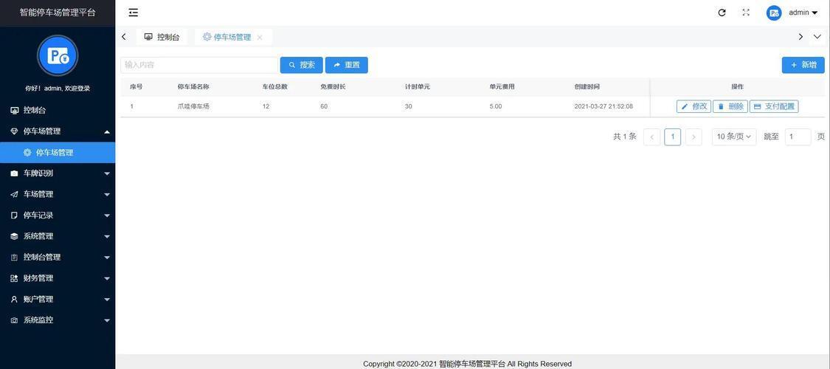
Task: Click the clipboard icon beside 控制台管理
Action: tap(14, 258)
